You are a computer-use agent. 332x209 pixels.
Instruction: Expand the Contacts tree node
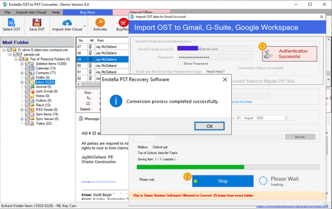coord(22,73)
